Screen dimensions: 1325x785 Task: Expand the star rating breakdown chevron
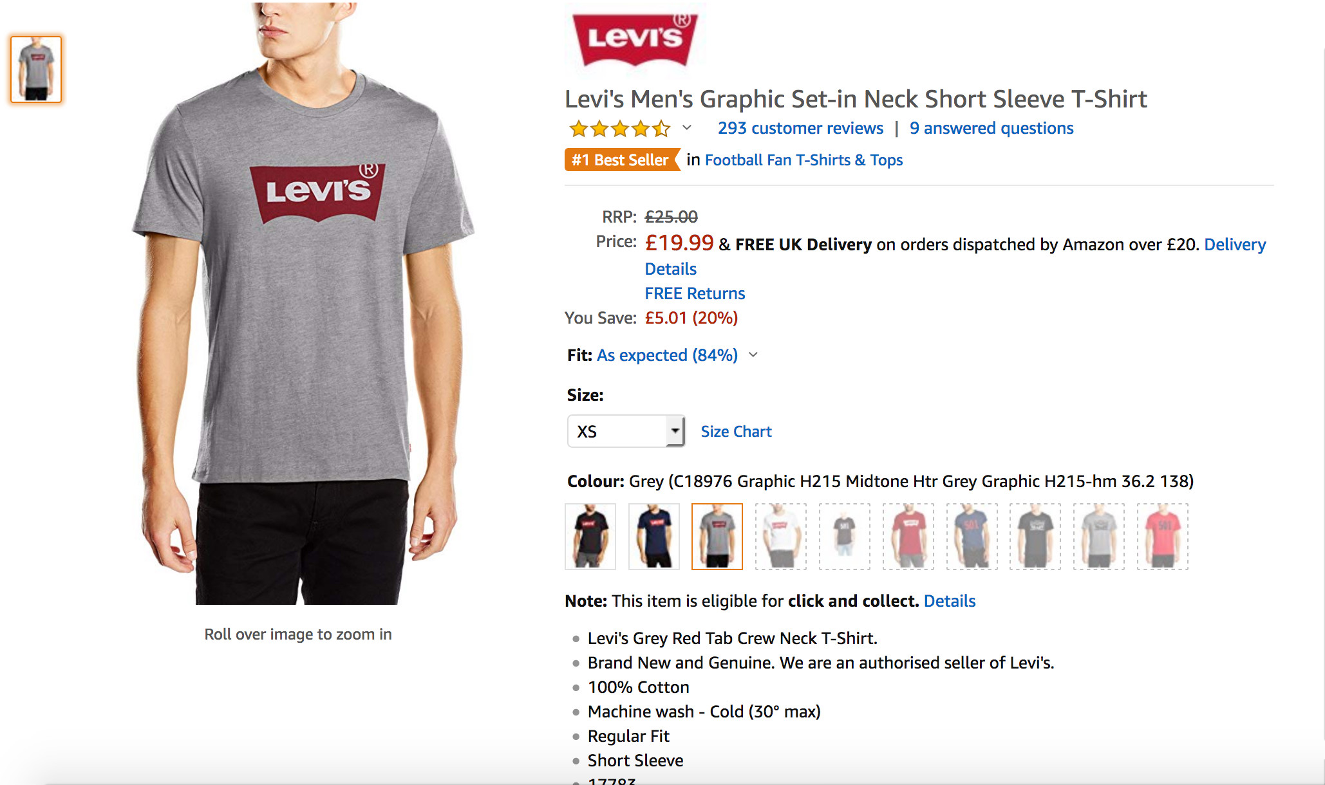[x=686, y=128]
